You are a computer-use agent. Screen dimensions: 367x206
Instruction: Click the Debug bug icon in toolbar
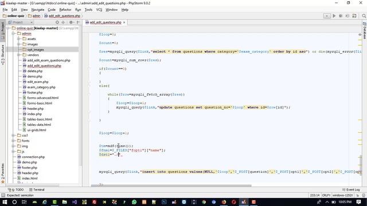[x=341, y=16]
